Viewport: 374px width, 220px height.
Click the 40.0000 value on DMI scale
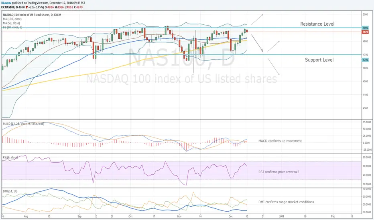coord(367,189)
